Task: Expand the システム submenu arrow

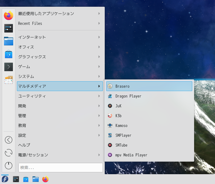Action: [99, 76]
